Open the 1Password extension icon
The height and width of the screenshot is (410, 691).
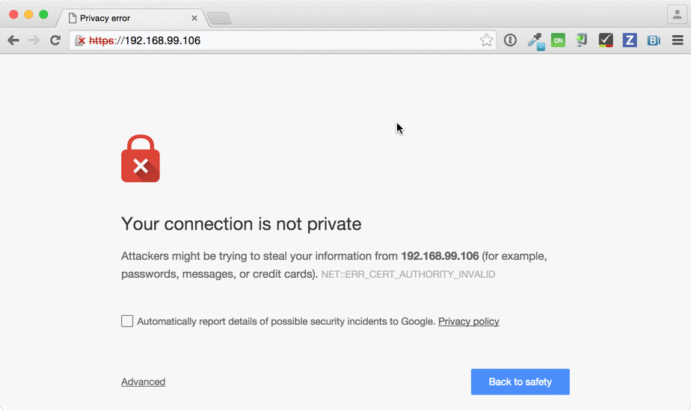coord(510,40)
